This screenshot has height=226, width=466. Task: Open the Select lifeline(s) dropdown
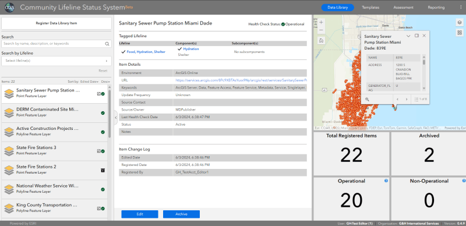[x=57, y=61]
